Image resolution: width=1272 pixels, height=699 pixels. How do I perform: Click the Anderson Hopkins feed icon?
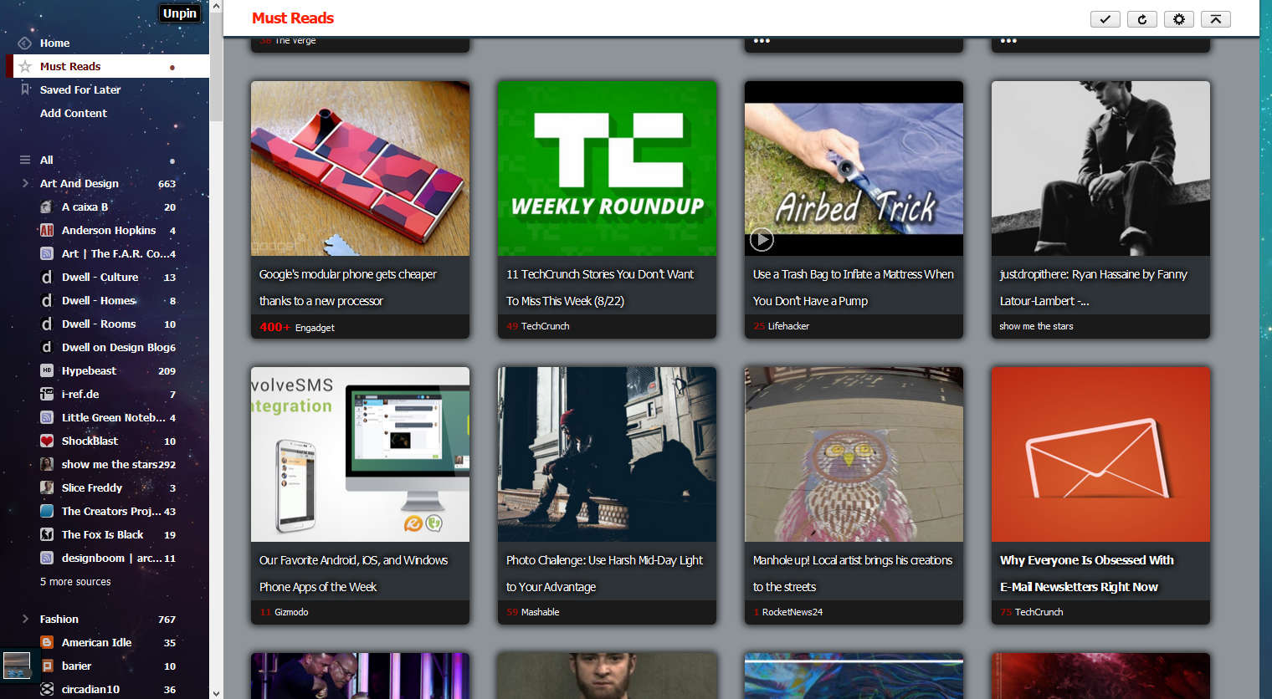[x=47, y=230]
